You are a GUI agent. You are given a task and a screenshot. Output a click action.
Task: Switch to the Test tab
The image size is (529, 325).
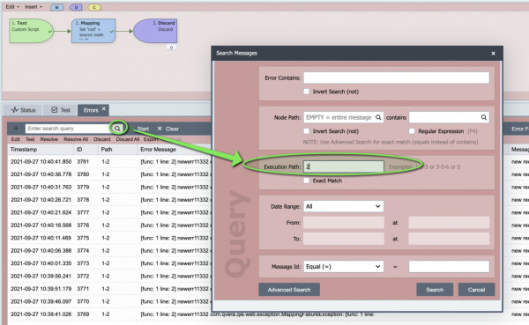[61, 110]
